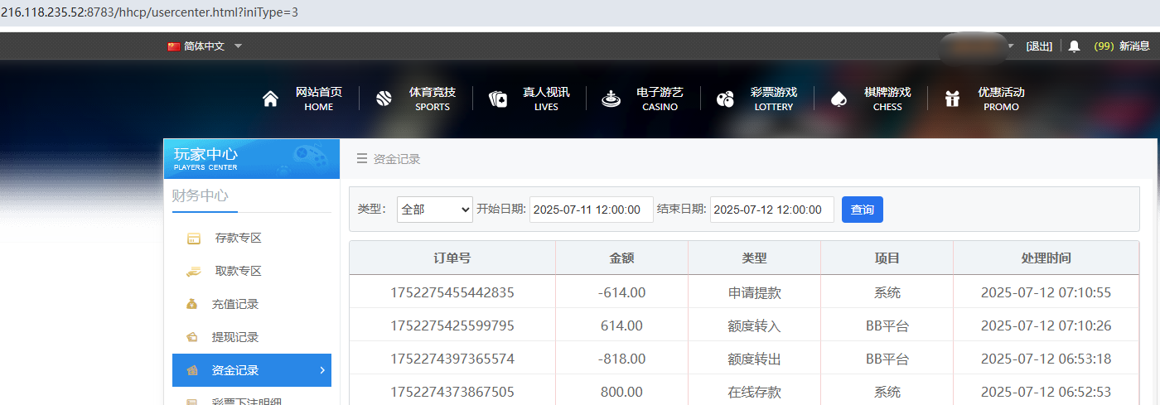The height and width of the screenshot is (405, 1160).
Task: Click the gift box Promo icon
Action: 952,99
